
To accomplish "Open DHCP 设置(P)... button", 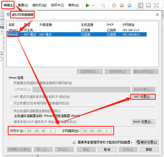I will (x=144, y=122).
